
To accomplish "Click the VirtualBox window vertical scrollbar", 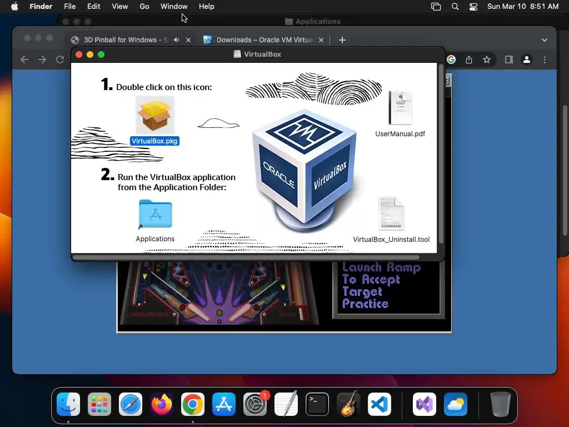I will [441, 154].
